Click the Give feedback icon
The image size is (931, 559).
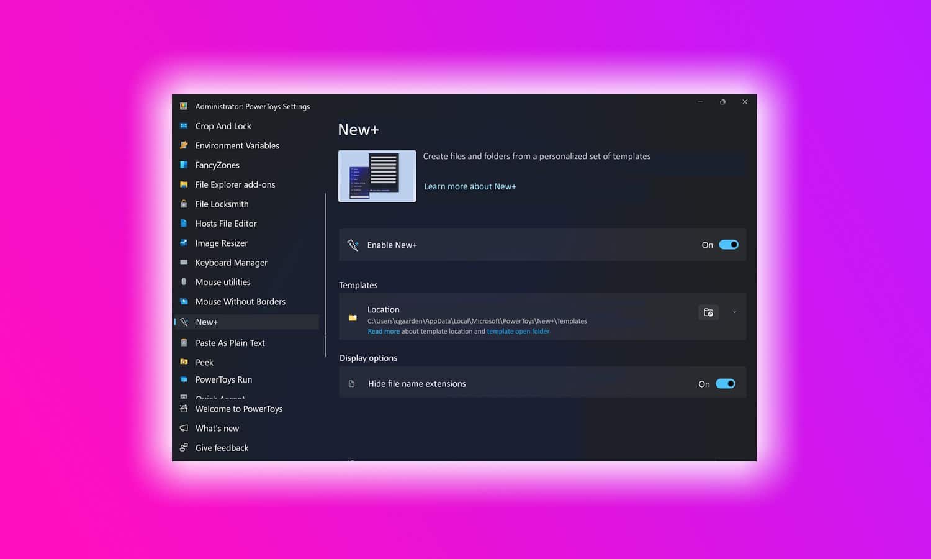(184, 447)
